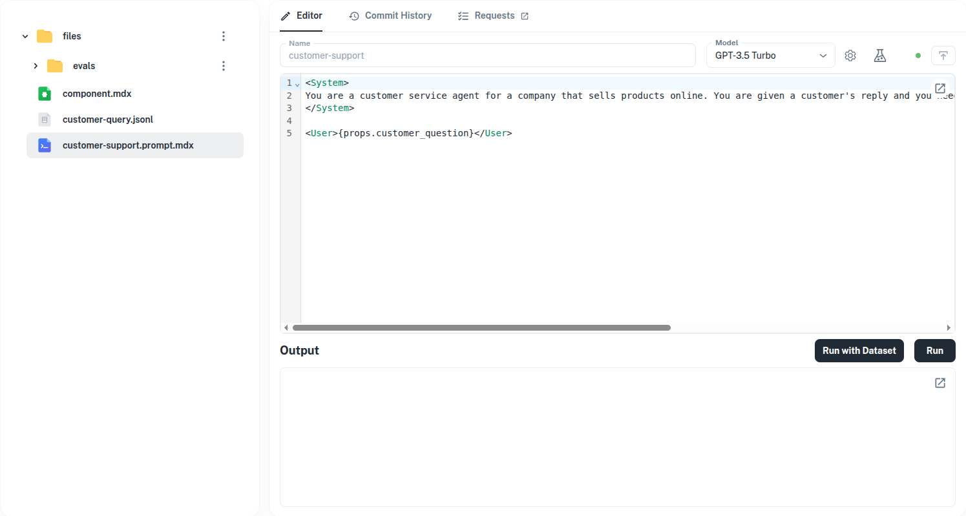This screenshot has height=516, width=966.
Task: Click the green component.mdx file icon
Action: 45,94
